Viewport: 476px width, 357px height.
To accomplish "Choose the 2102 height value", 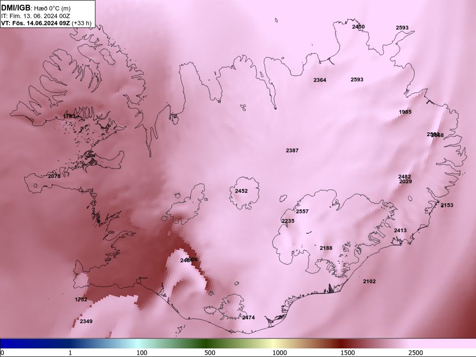I will pos(369,281).
